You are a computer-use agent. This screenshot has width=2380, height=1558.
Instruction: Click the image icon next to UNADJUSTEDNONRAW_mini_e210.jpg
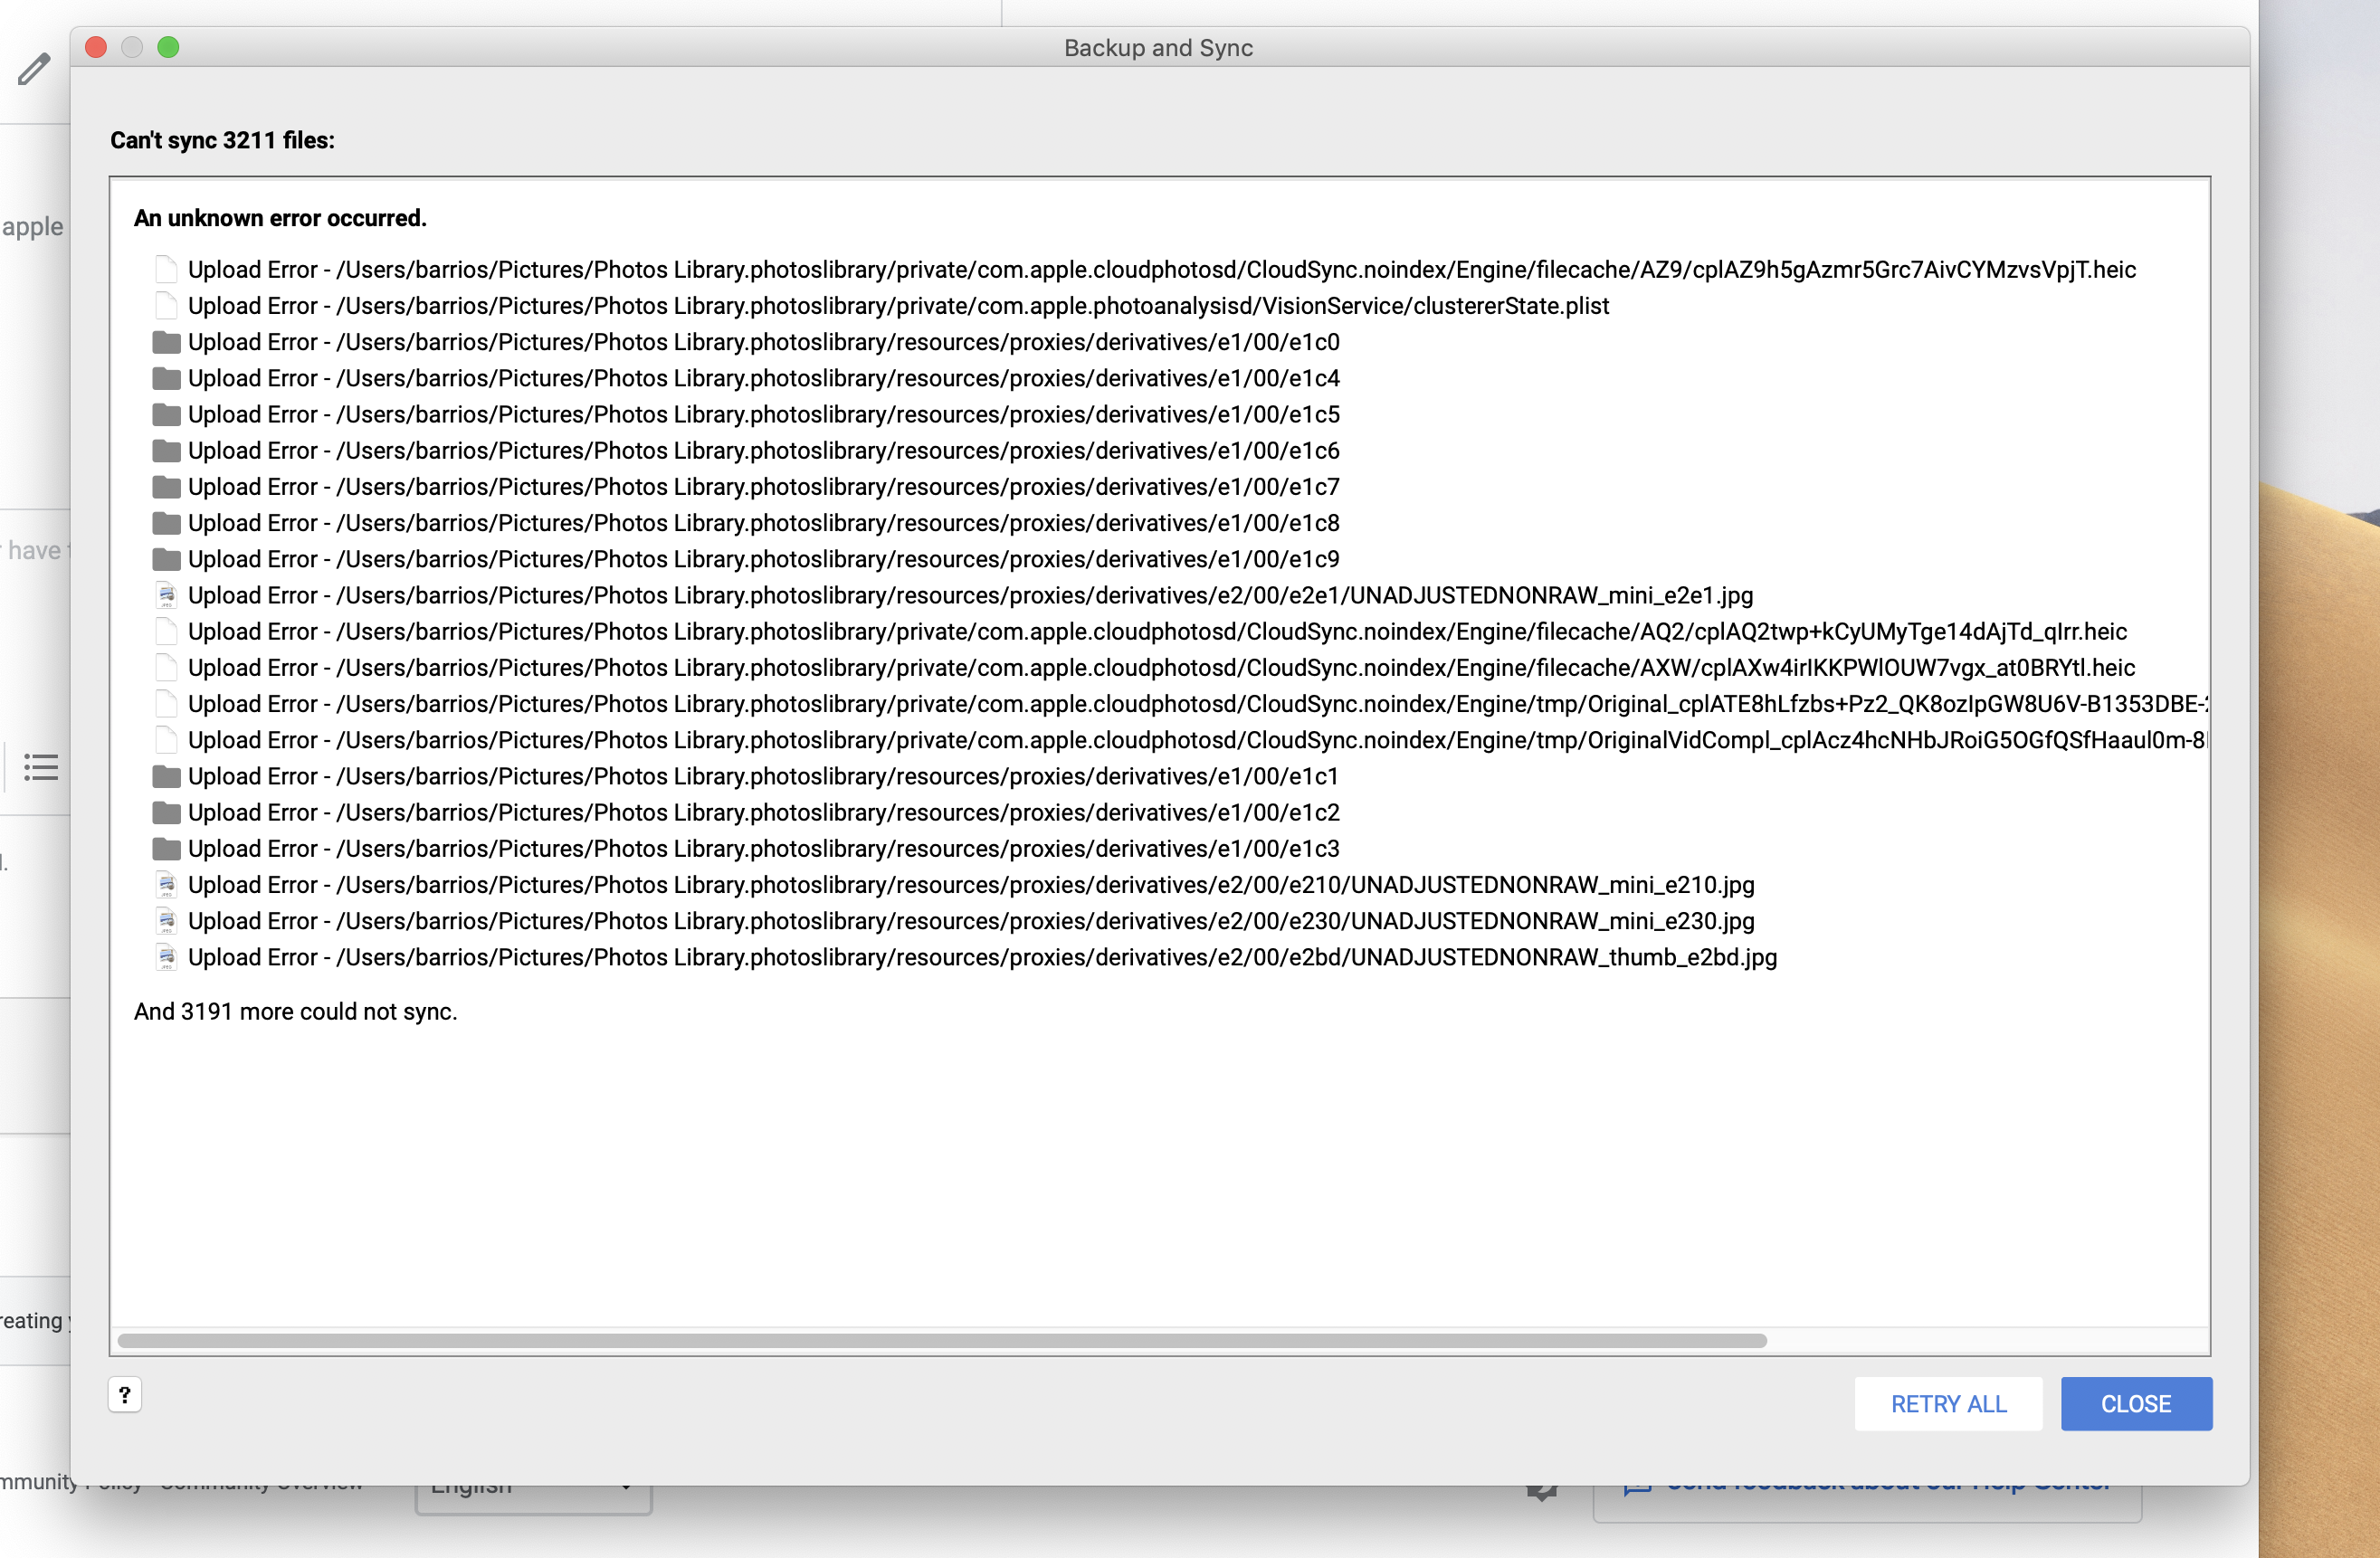(x=166, y=883)
